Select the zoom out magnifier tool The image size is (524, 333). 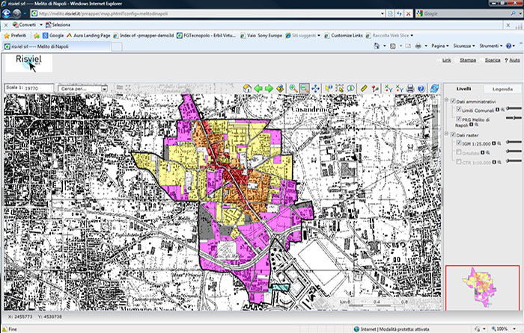point(304,88)
